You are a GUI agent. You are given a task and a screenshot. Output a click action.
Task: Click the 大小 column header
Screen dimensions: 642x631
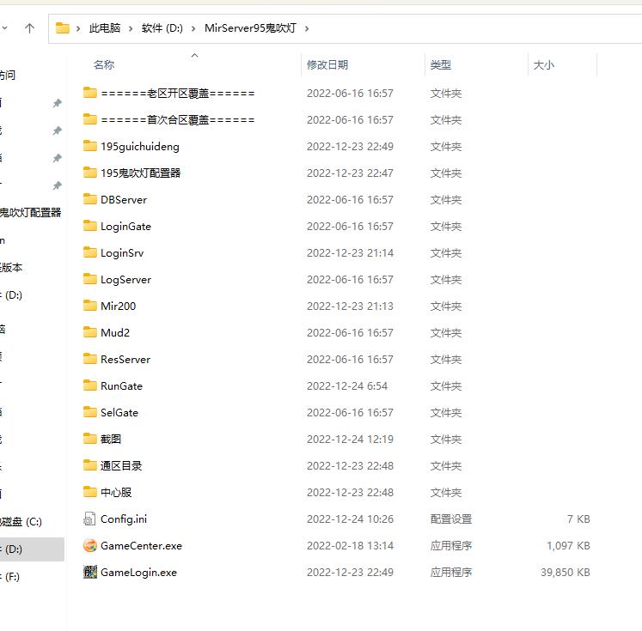point(543,65)
